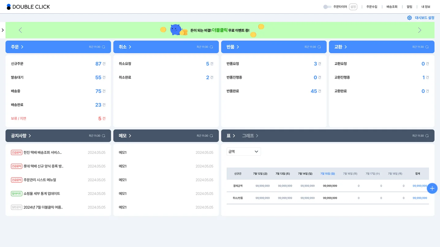
Task: Switch to the 그래프 tab
Action: pyautogui.click(x=250, y=136)
